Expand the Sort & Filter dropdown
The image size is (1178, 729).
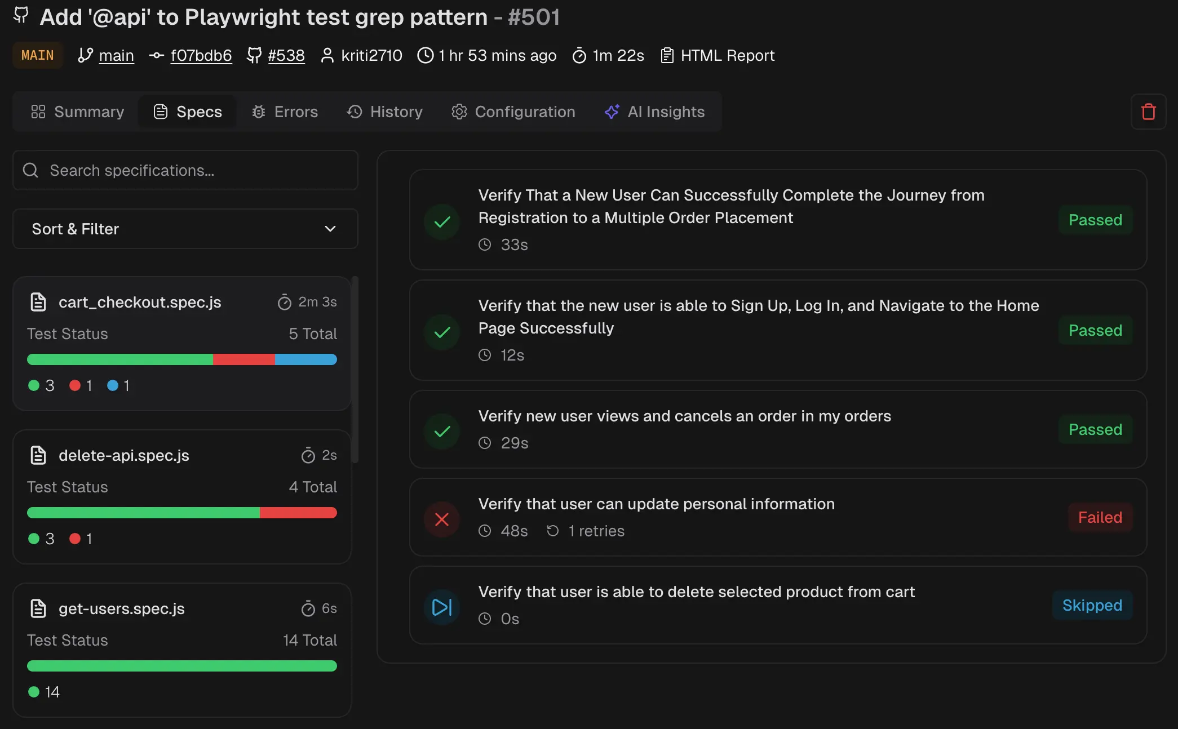pos(185,229)
